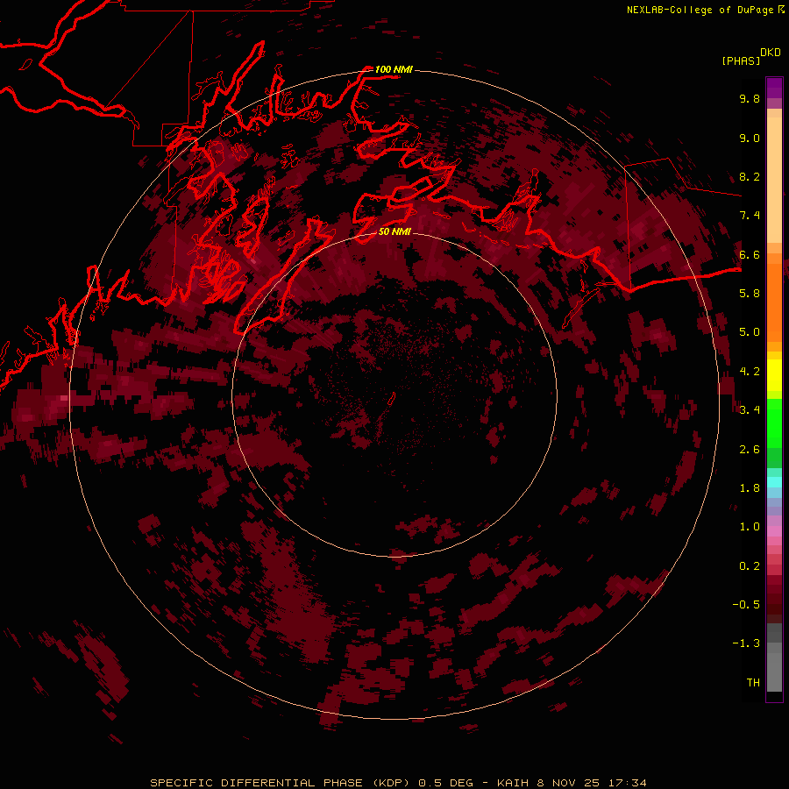The height and width of the screenshot is (789, 789).
Task: Click the 2.6 color scale label
Action: (750, 450)
